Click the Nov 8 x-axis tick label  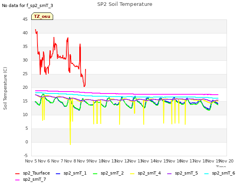pyautogui.click(x=70, y=161)
